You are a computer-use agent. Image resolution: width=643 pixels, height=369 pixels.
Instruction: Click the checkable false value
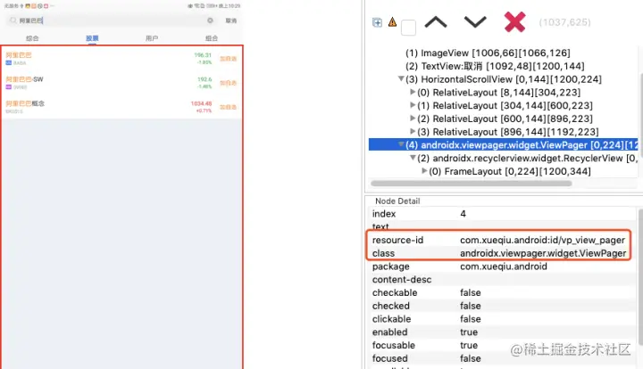pyautogui.click(x=471, y=292)
